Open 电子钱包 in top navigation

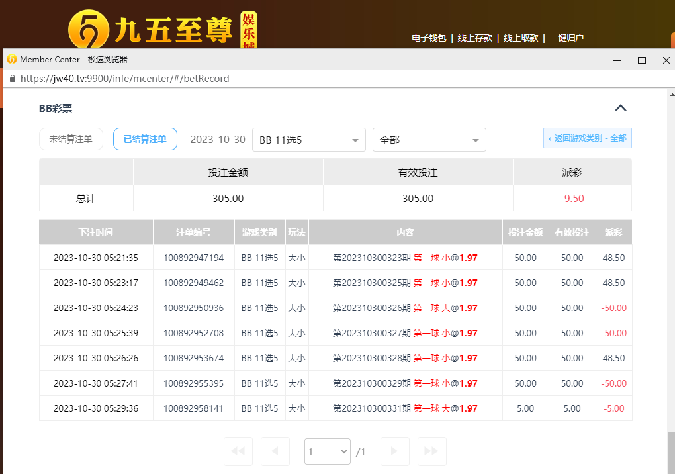point(429,38)
